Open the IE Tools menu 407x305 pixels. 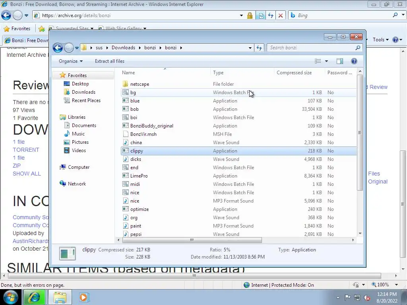point(380,40)
